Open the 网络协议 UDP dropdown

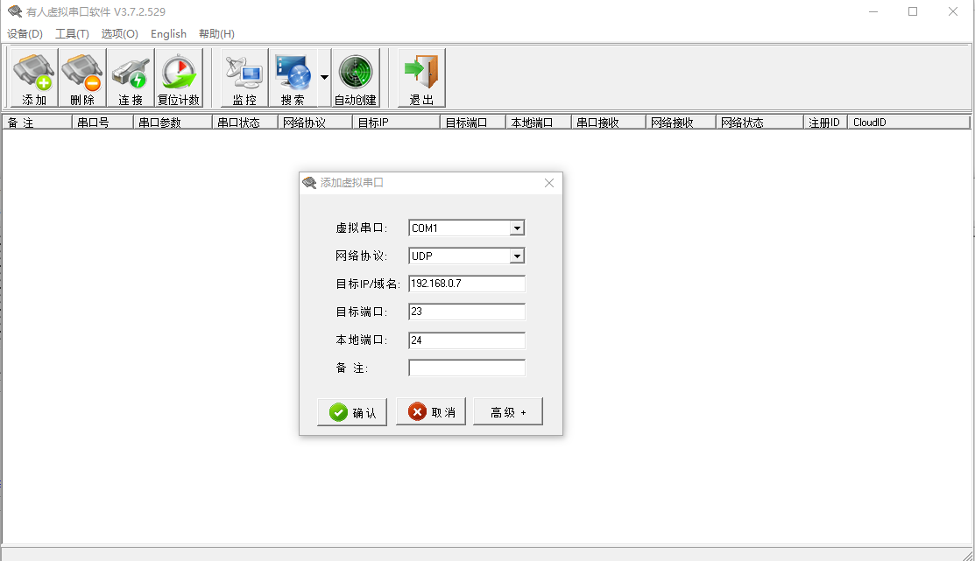click(517, 256)
